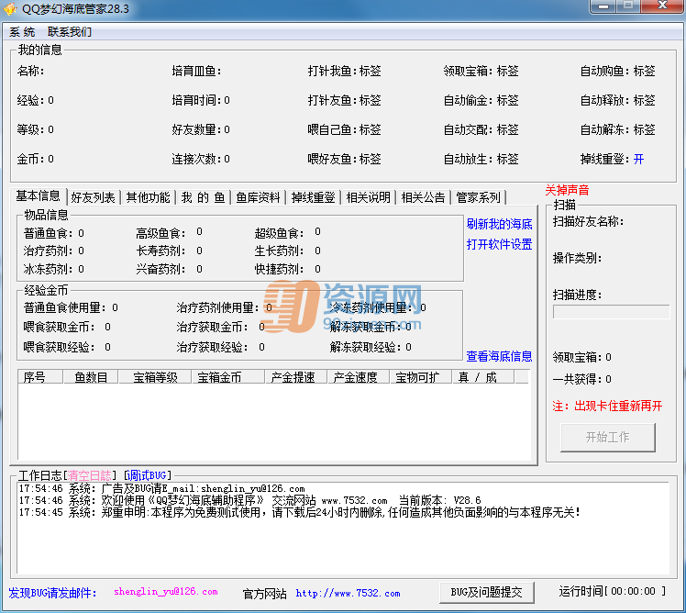Click the 清空日誌 log link
The width and height of the screenshot is (686, 613).
[x=89, y=475]
